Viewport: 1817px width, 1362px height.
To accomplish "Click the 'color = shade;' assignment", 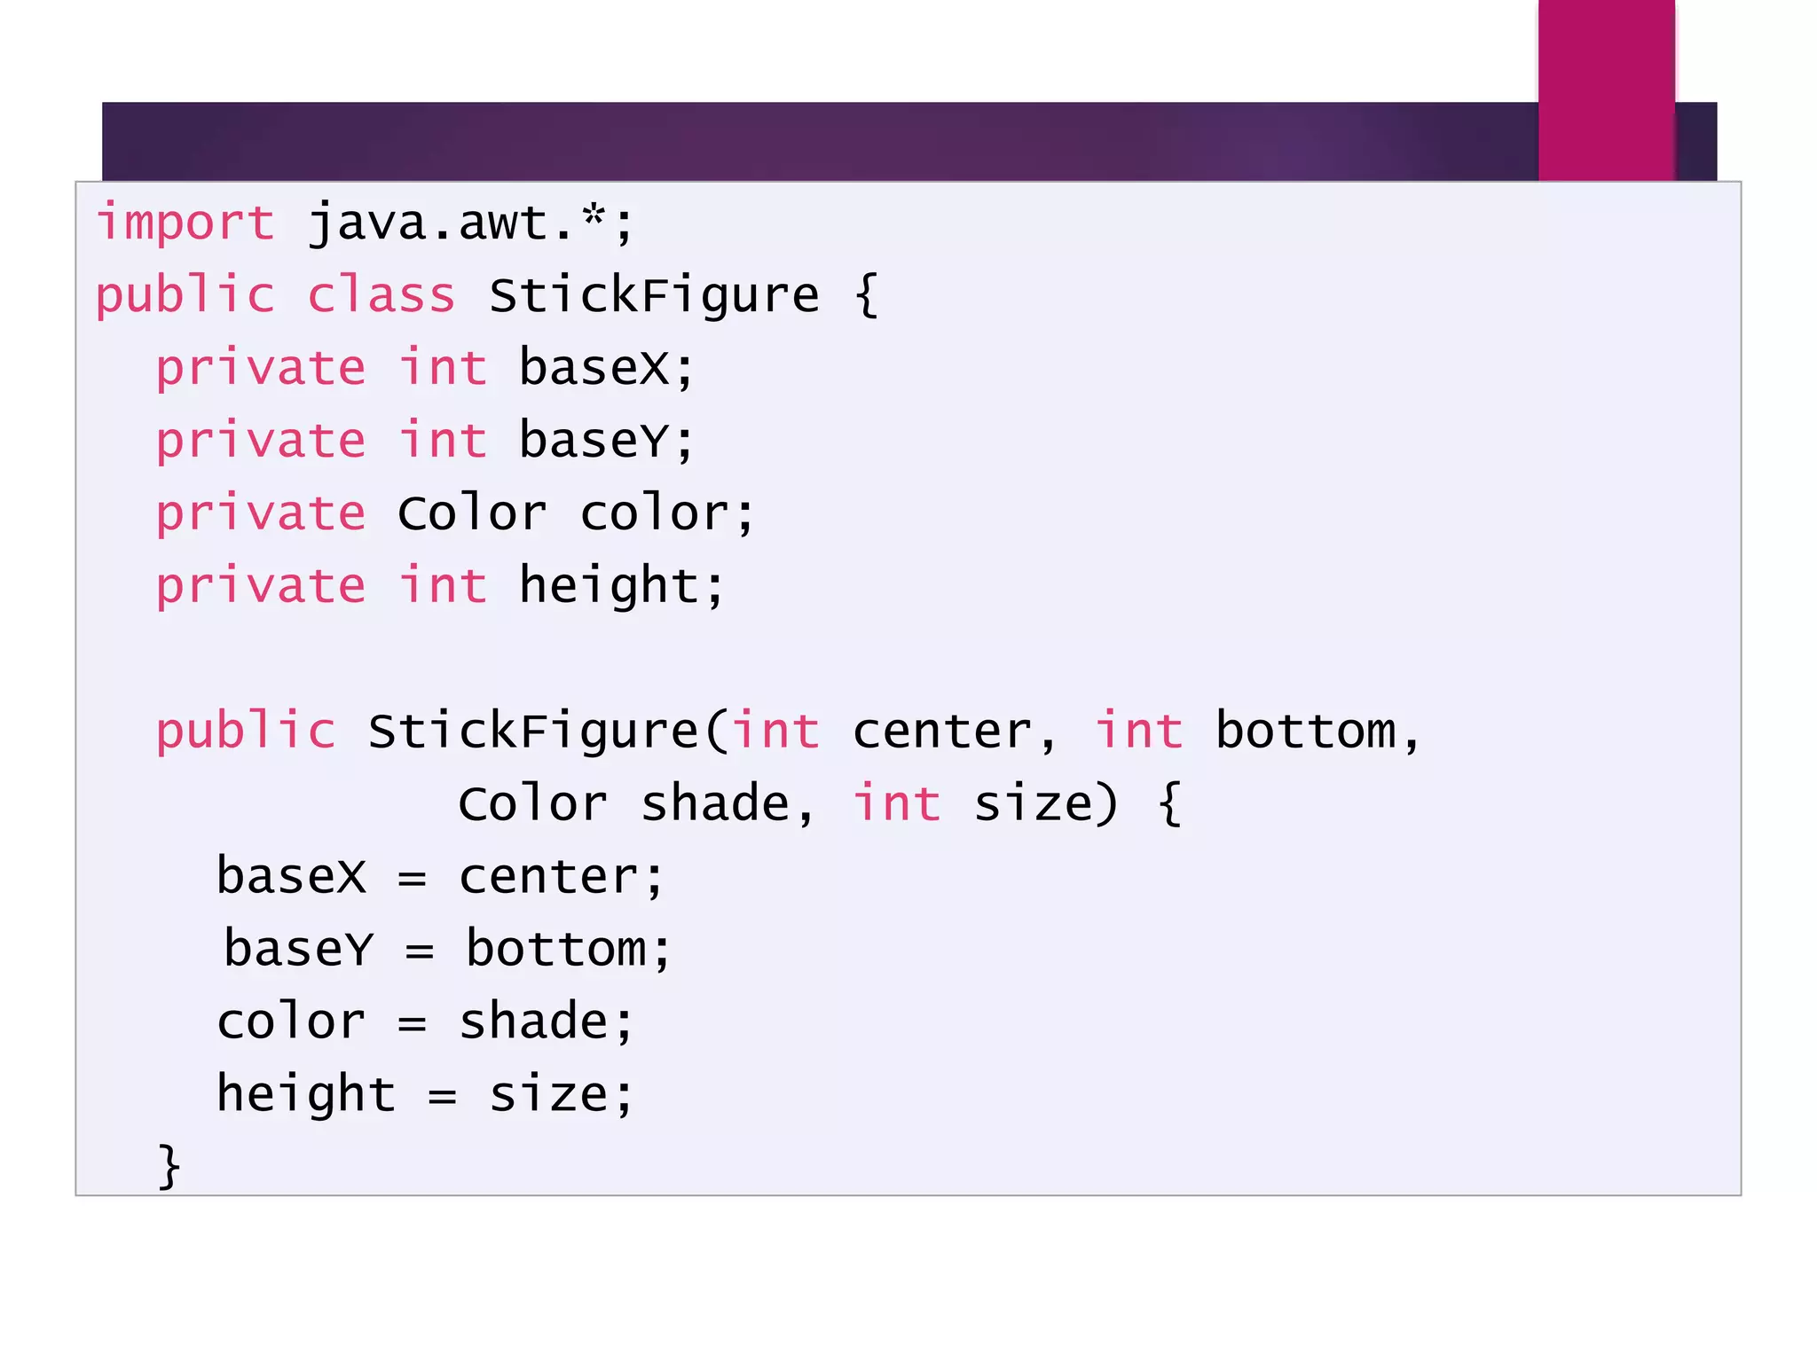I will click(425, 1022).
